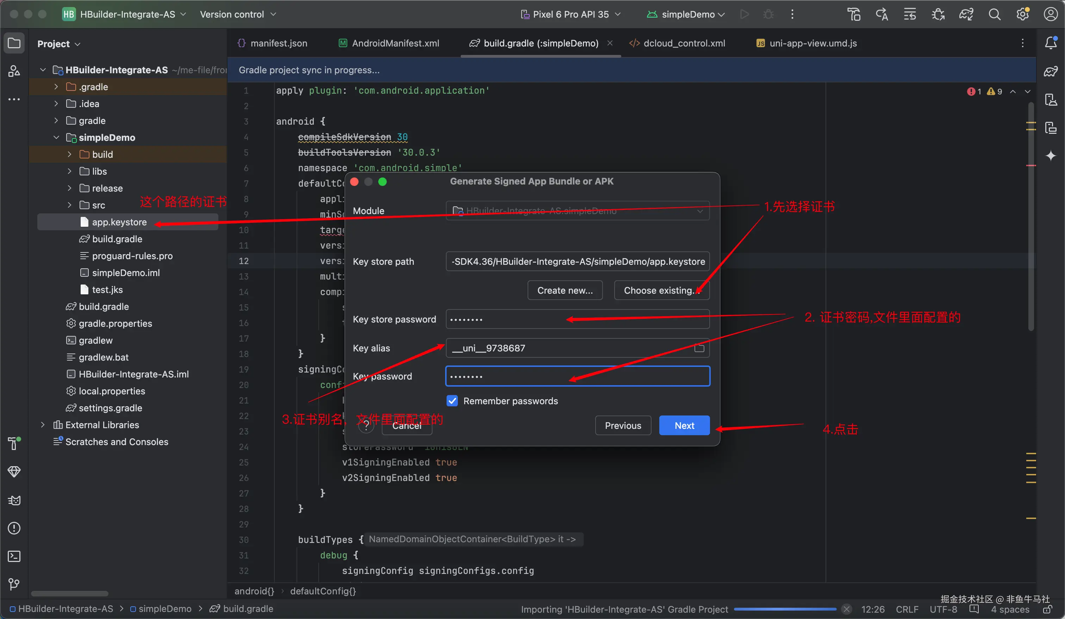Switch to the AndroidManifest.xml tab

(395, 43)
